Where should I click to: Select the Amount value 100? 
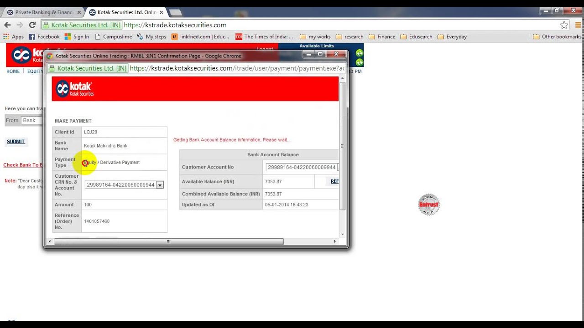tap(88, 205)
